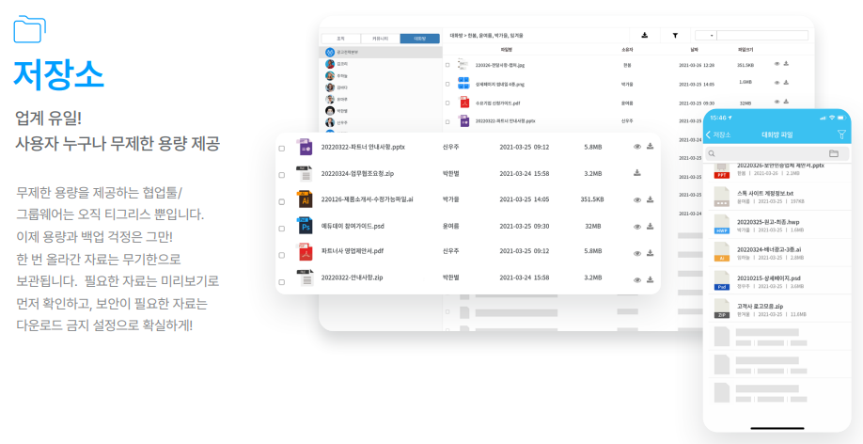863x444 pixels.
Task: Click the eye icon for 220126-제품소개서-수정가능파일.ai
Action: 637,200
